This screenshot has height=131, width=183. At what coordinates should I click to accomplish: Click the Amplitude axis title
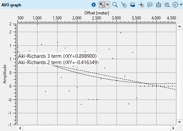point(5,74)
